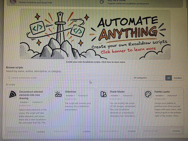Click Installed button on Shade Master footer

click(132, 131)
